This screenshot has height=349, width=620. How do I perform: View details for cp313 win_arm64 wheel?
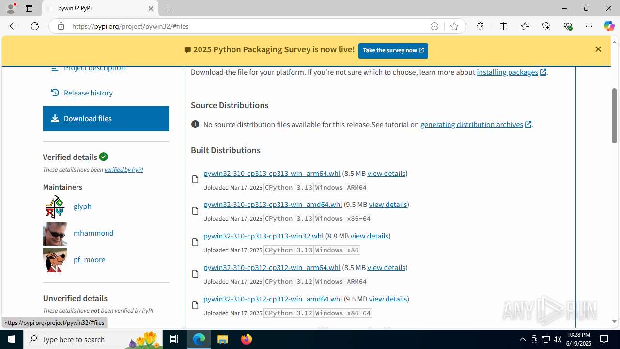pyautogui.click(x=386, y=173)
